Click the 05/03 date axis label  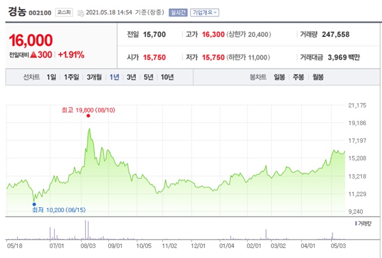[338, 246]
